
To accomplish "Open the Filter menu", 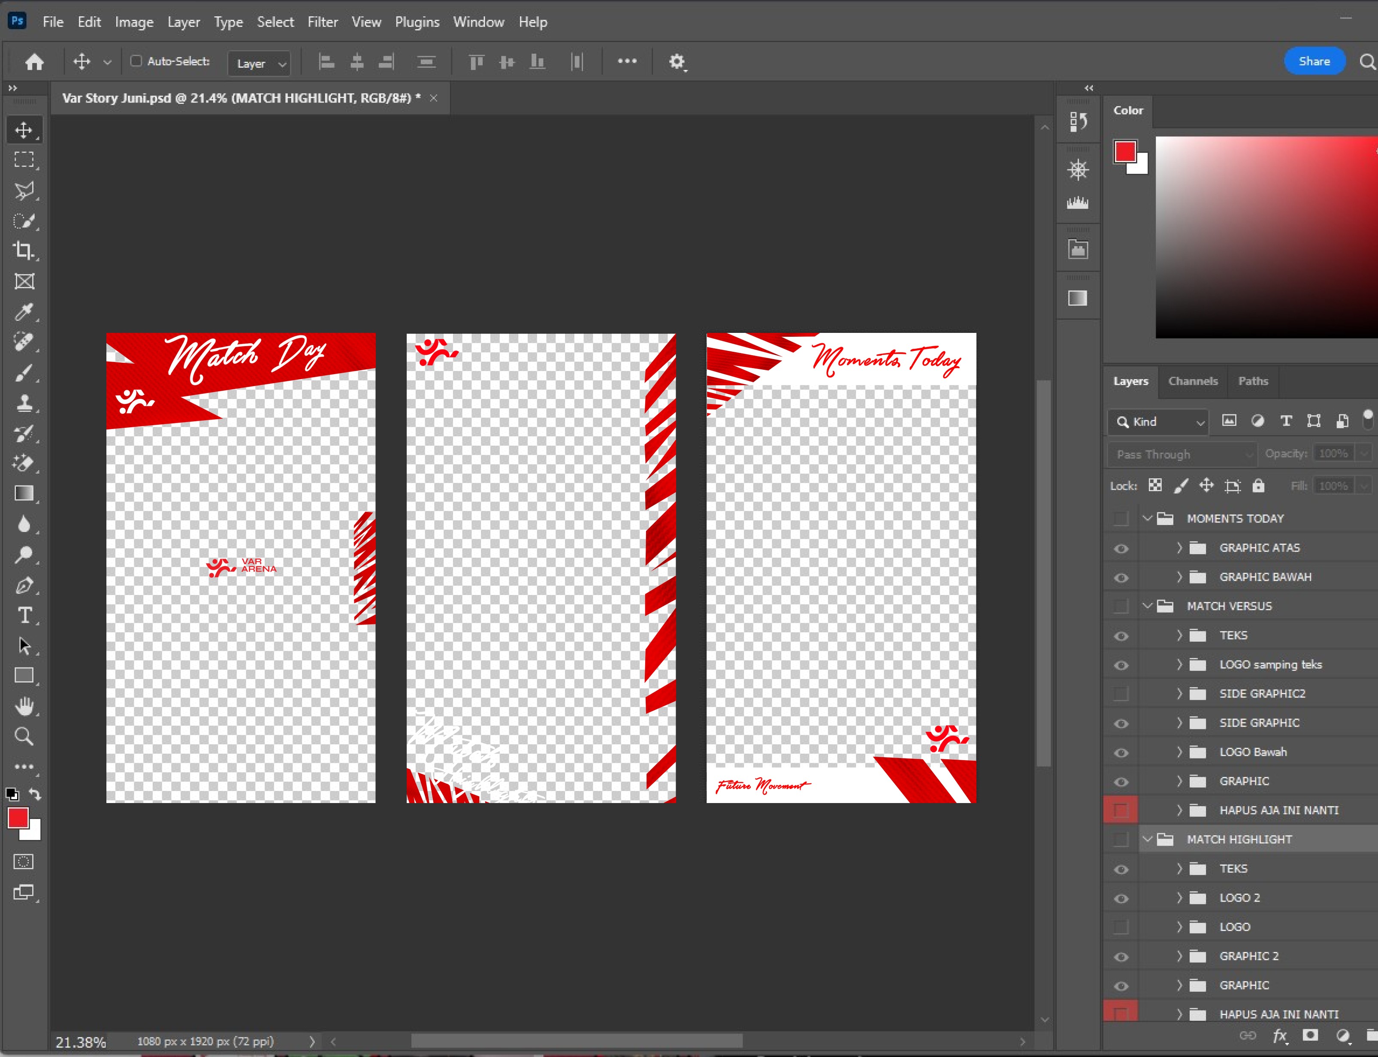I will coord(322,22).
